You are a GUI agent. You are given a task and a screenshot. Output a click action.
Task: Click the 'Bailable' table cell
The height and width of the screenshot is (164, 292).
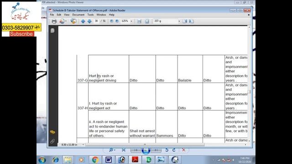pos(185,80)
